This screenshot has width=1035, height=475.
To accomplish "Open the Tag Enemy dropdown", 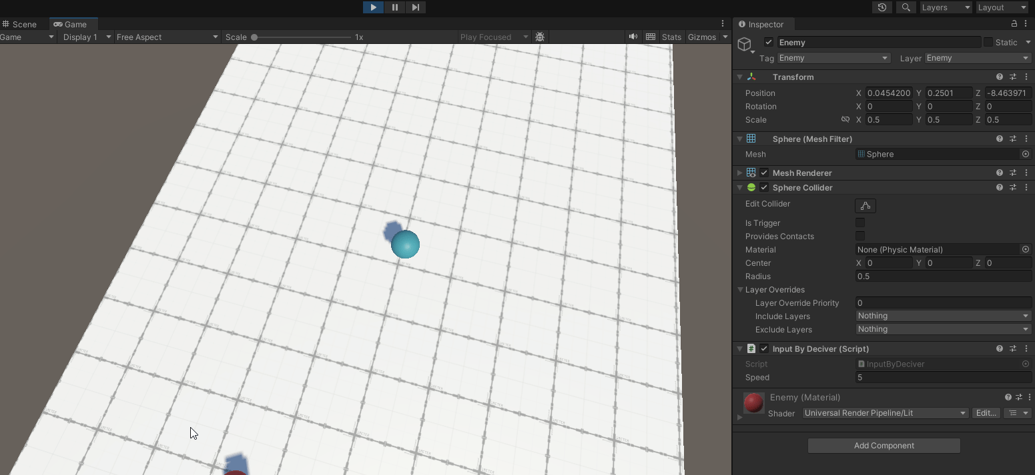I will [833, 58].
